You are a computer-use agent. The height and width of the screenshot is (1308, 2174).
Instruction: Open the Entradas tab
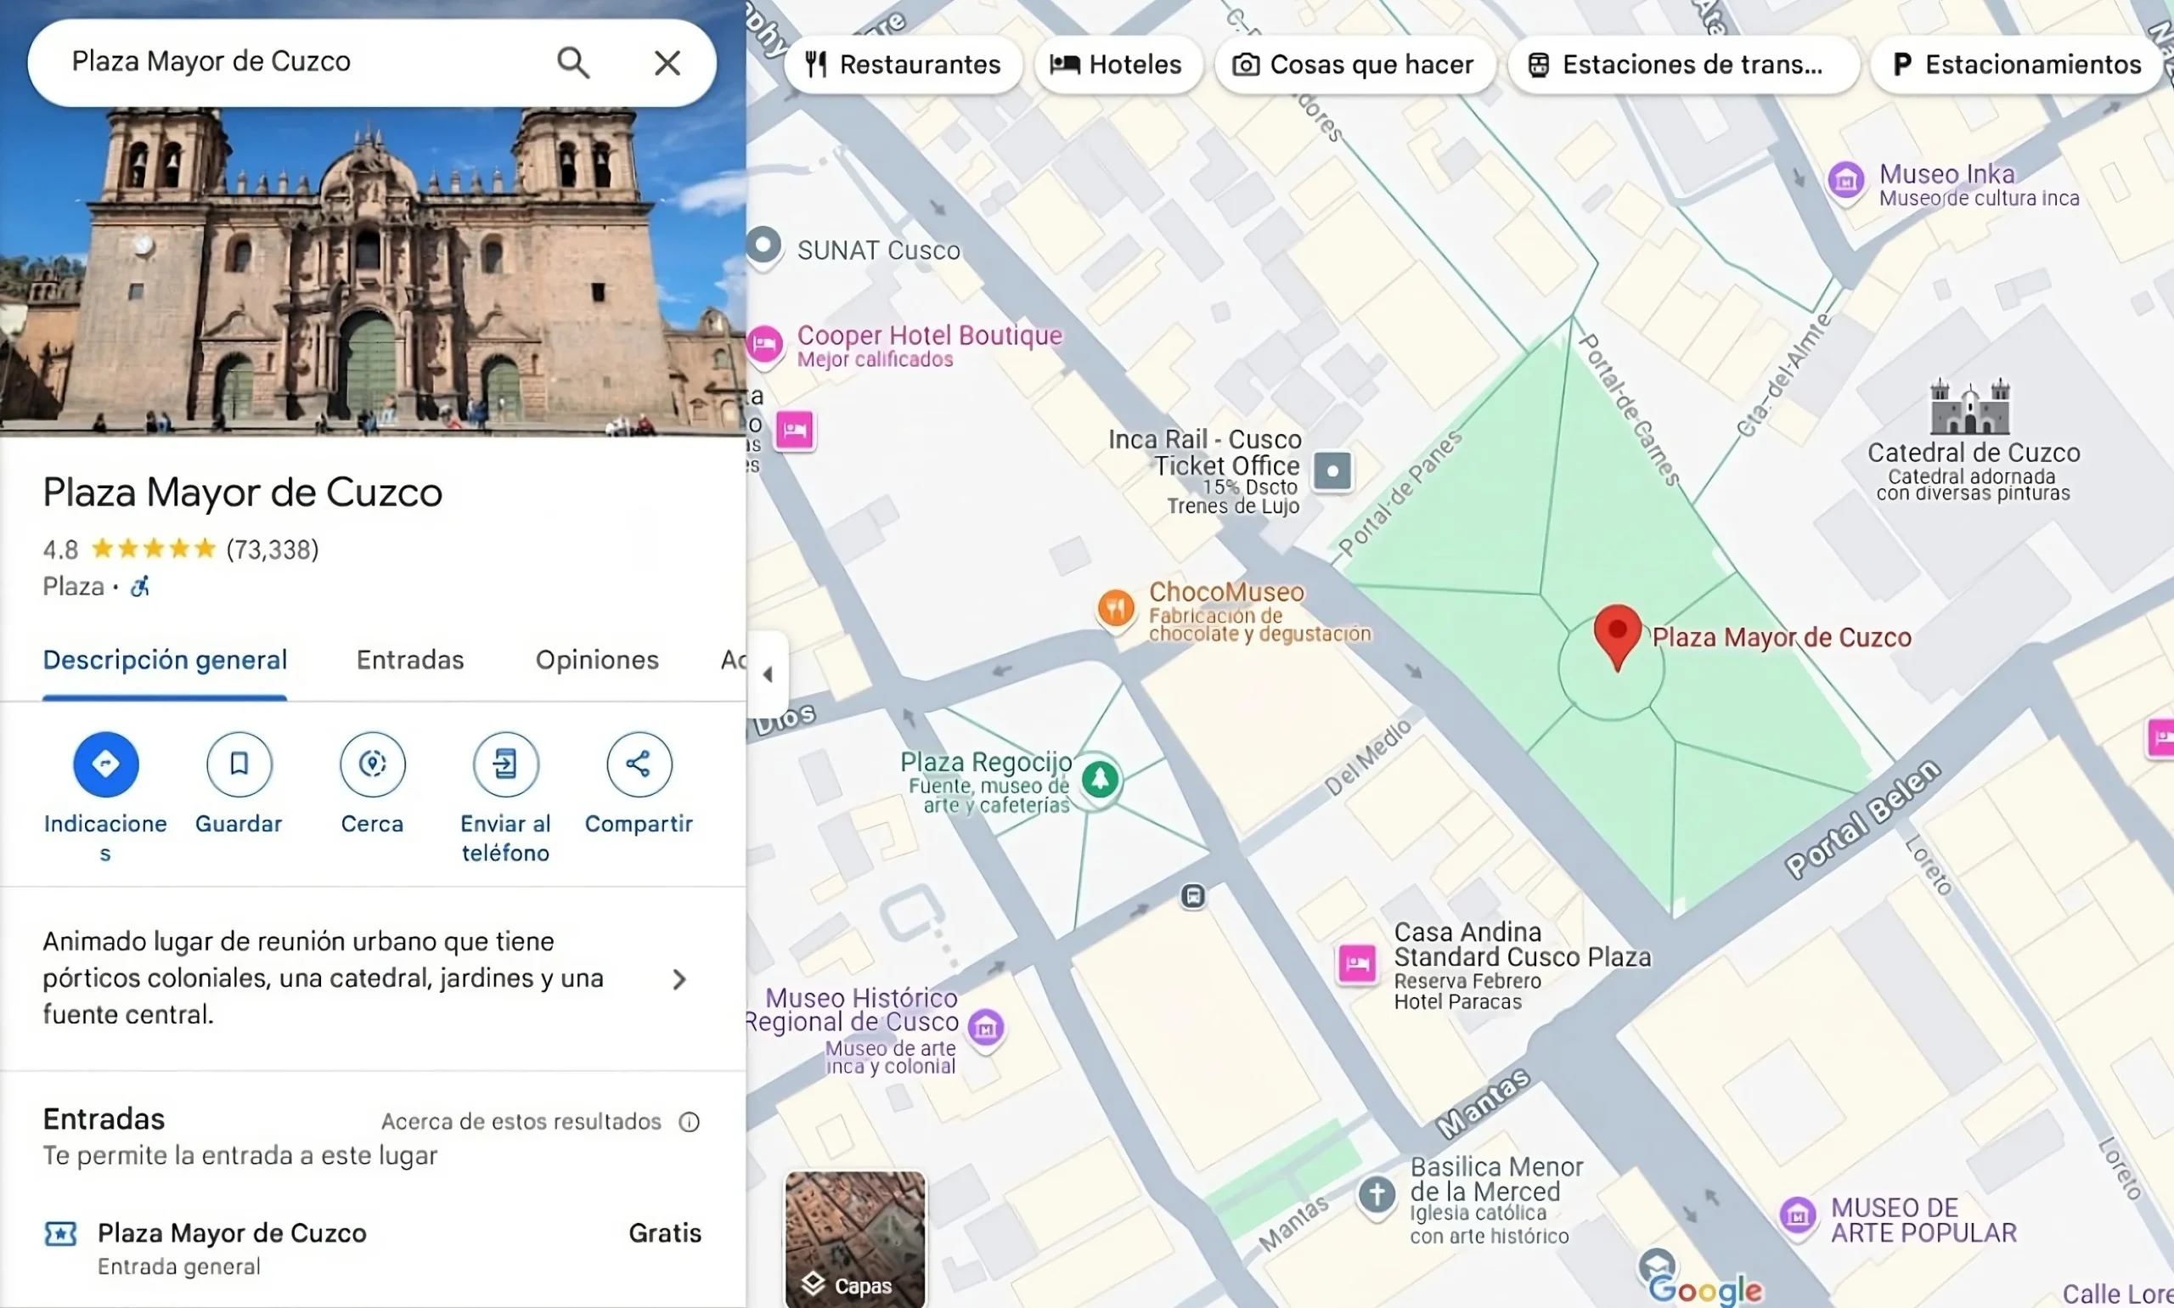pos(408,659)
